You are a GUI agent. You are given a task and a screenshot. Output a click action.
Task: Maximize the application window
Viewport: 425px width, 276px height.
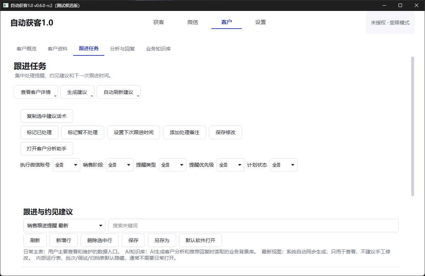400,5
